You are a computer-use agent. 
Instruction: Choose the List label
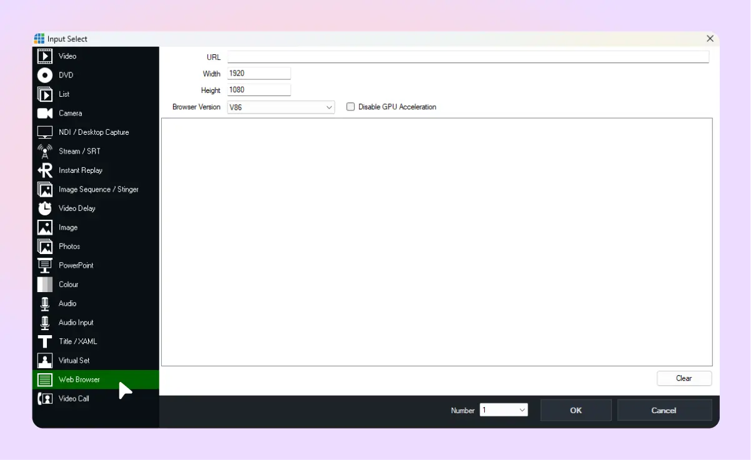tap(64, 94)
